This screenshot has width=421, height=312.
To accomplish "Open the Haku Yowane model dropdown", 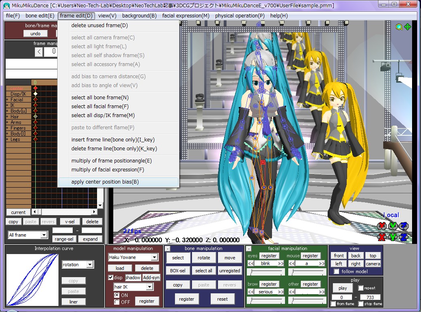I will click(x=154, y=257).
